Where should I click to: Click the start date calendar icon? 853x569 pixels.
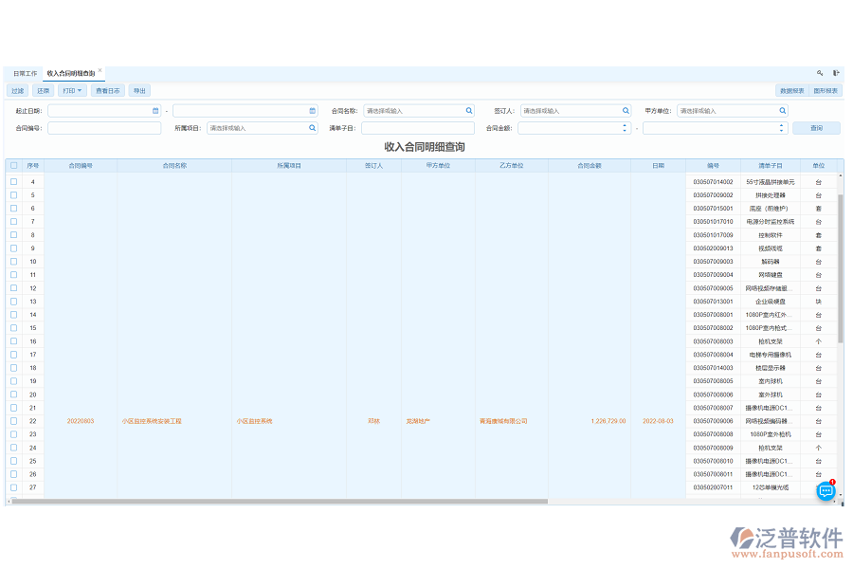click(x=155, y=111)
